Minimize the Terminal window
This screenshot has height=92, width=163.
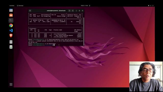76,11
